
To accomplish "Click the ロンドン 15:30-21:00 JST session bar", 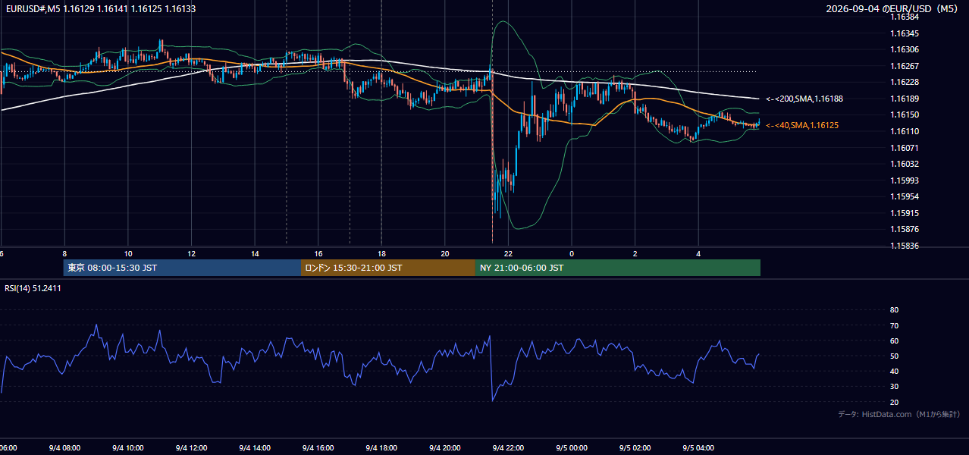I will pos(388,268).
